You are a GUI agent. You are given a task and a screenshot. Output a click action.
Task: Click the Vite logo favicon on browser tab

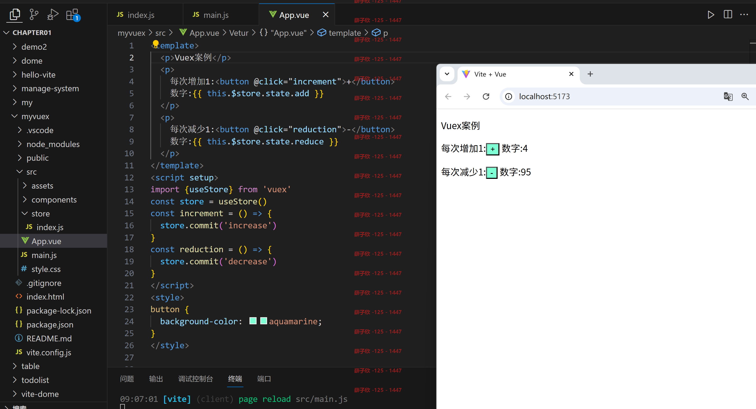(466, 74)
